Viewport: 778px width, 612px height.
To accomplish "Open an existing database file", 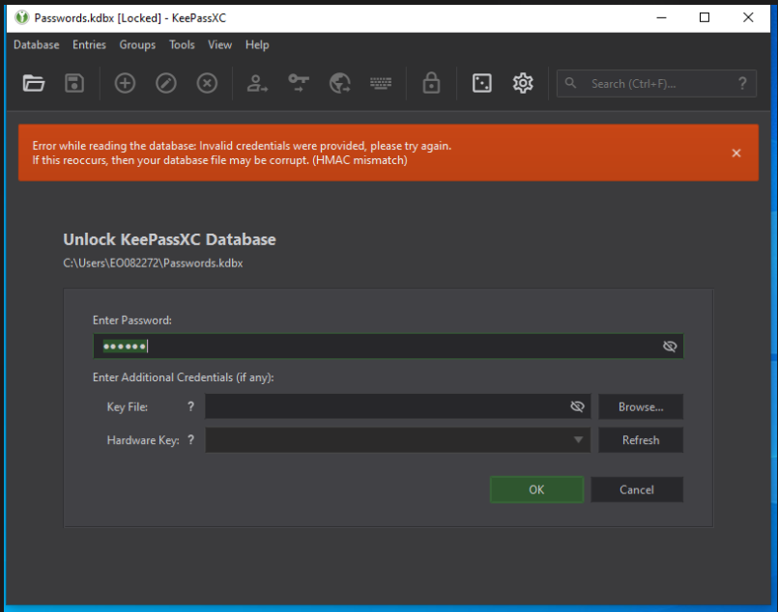I will 34,83.
